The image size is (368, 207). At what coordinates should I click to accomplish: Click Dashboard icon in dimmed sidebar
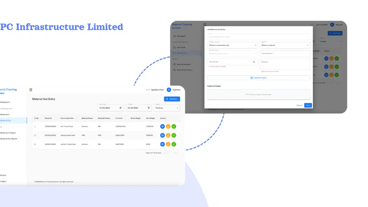tap(174, 36)
